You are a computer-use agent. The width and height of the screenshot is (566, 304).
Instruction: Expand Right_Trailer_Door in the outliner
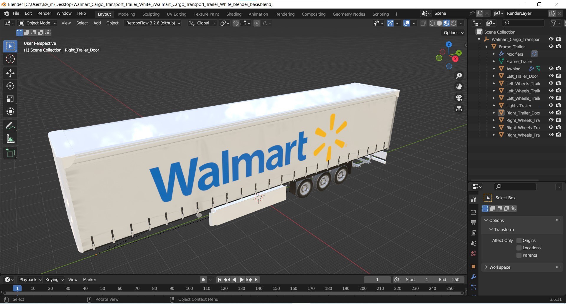pos(494,113)
